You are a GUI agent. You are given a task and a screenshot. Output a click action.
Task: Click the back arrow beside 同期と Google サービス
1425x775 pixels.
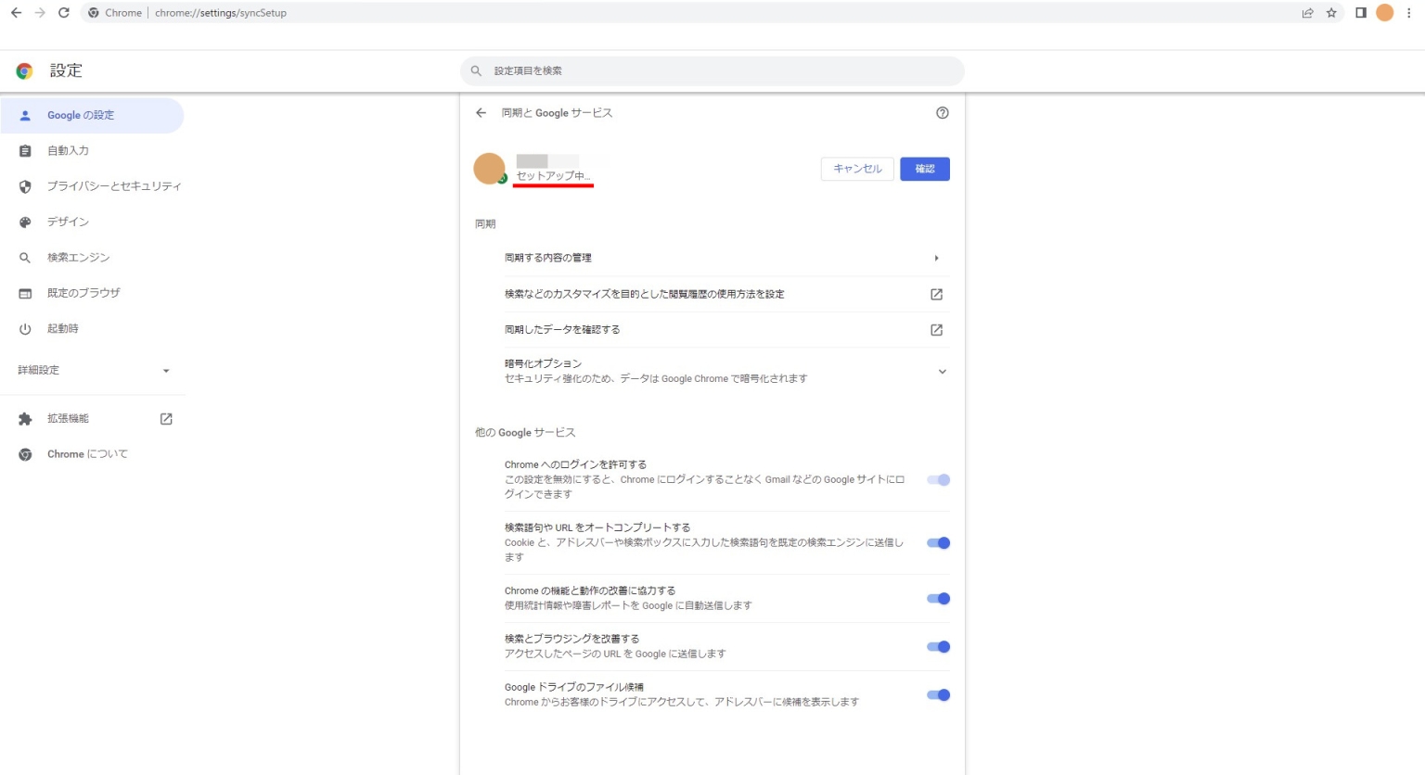coord(481,113)
